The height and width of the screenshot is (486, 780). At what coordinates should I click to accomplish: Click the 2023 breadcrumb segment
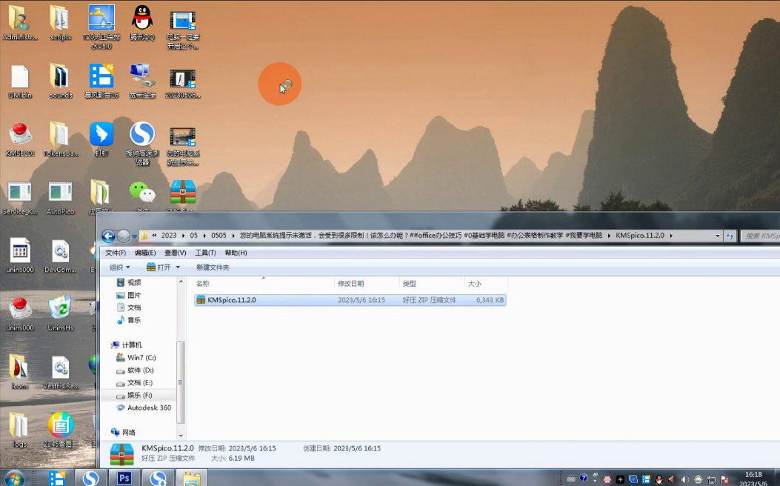pos(169,236)
